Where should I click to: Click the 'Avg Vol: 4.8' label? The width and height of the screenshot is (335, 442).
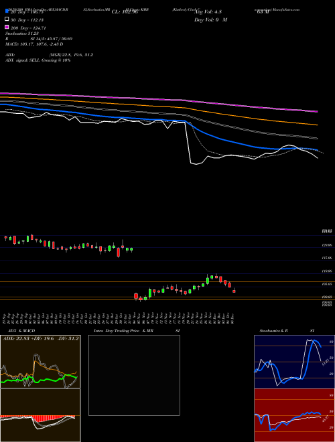[x=208, y=12]
